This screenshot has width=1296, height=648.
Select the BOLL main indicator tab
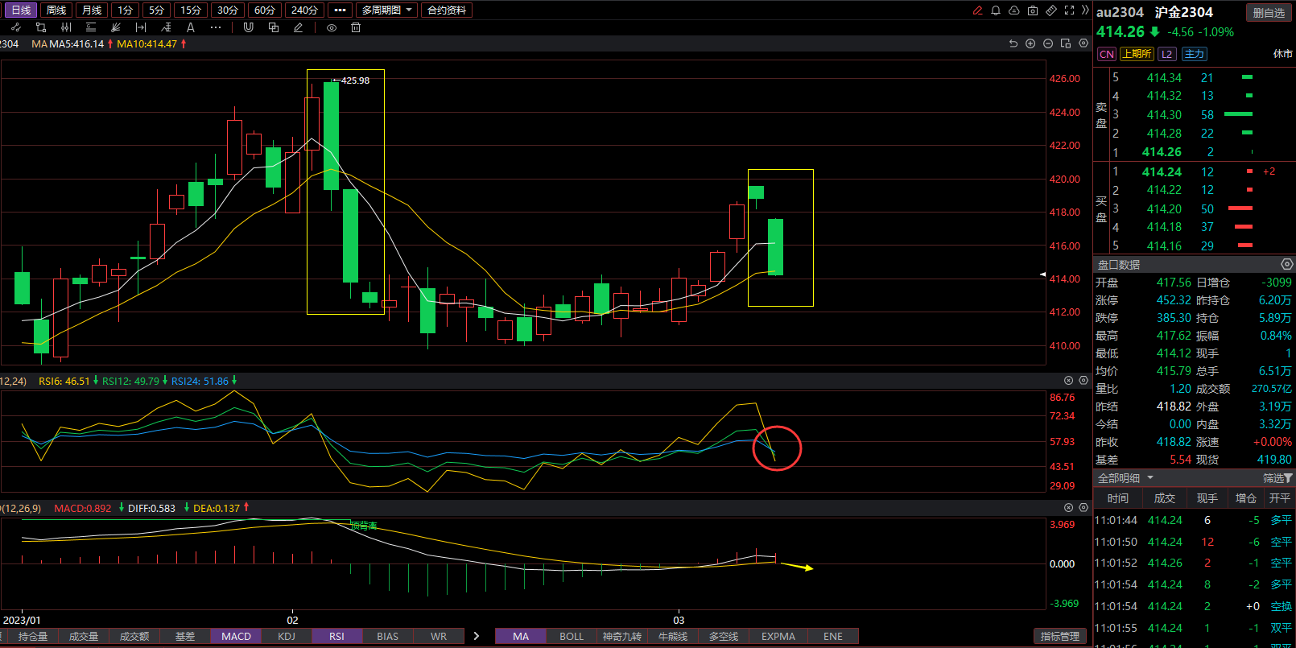click(x=572, y=636)
